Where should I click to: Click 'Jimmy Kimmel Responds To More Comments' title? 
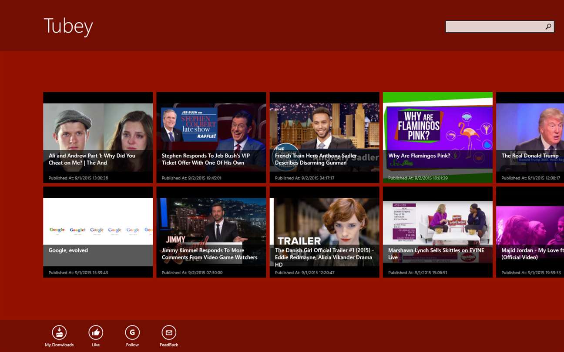point(210,254)
